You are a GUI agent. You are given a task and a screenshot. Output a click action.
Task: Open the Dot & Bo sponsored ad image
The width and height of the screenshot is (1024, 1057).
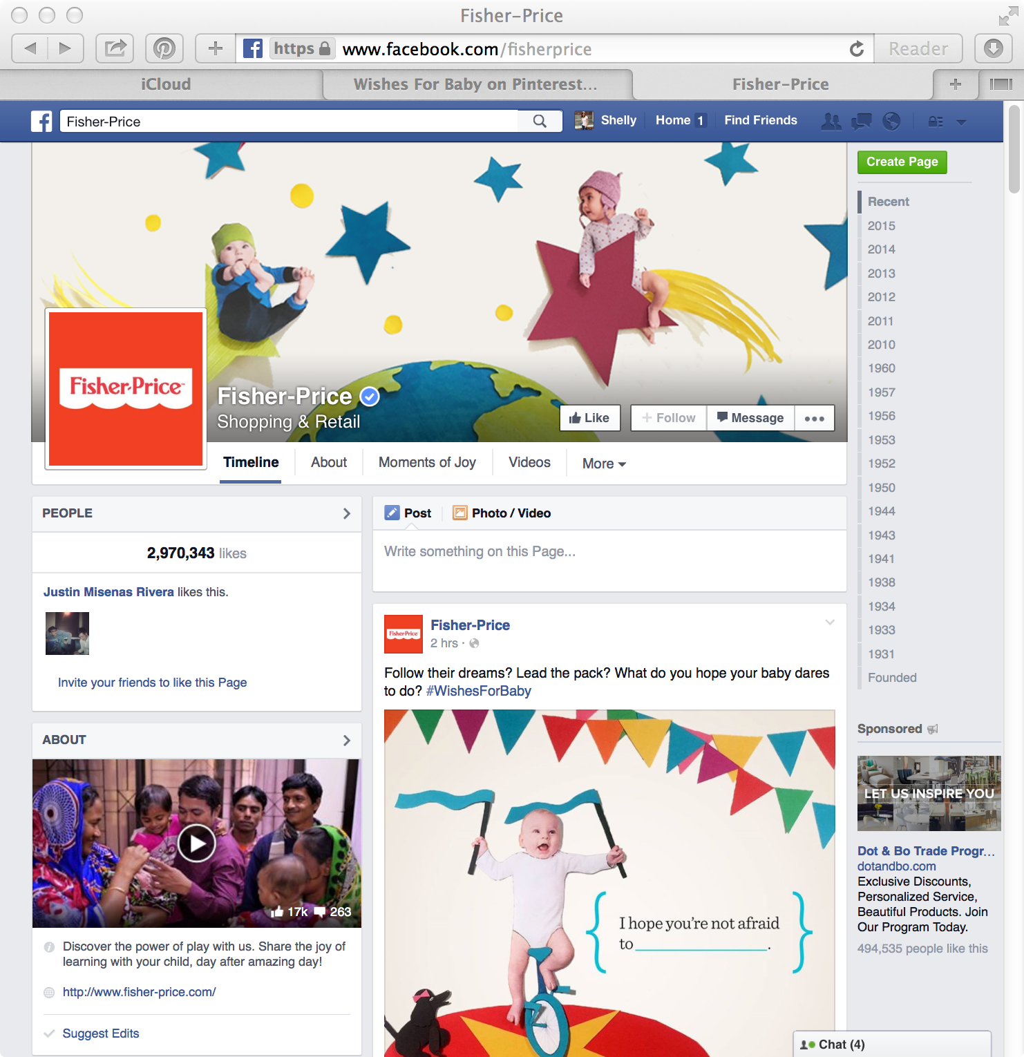(x=929, y=793)
